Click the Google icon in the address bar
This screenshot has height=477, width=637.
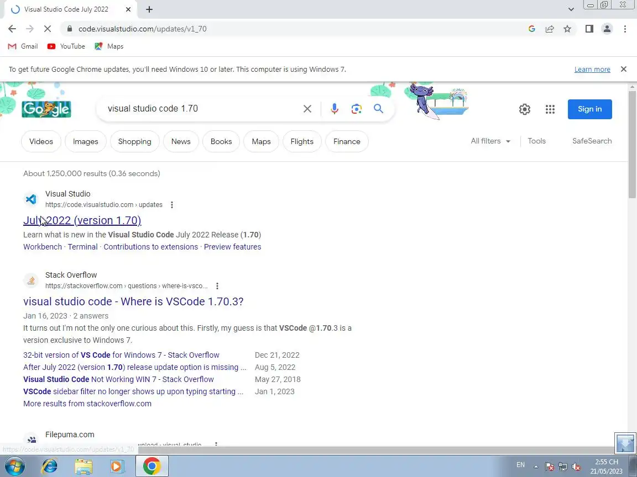pos(531,29)
